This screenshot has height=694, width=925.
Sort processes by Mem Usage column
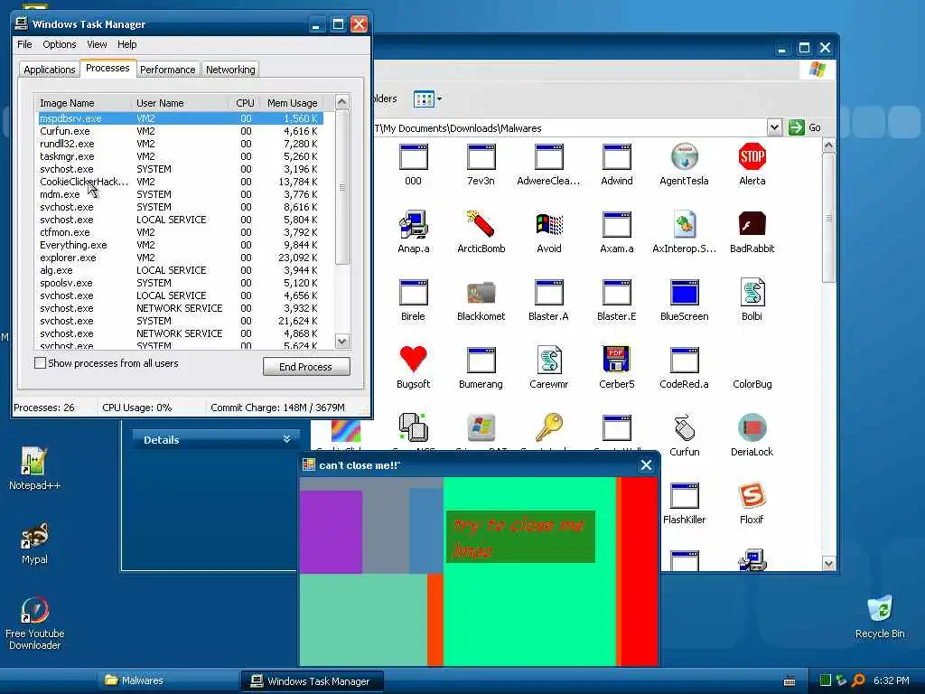click(x=294, y=103)
